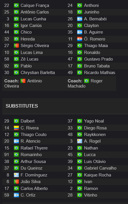Click the Argentina flag beside A. Bernabéi
The height and width of the screenshot is (204, 128).
[80, 19]
